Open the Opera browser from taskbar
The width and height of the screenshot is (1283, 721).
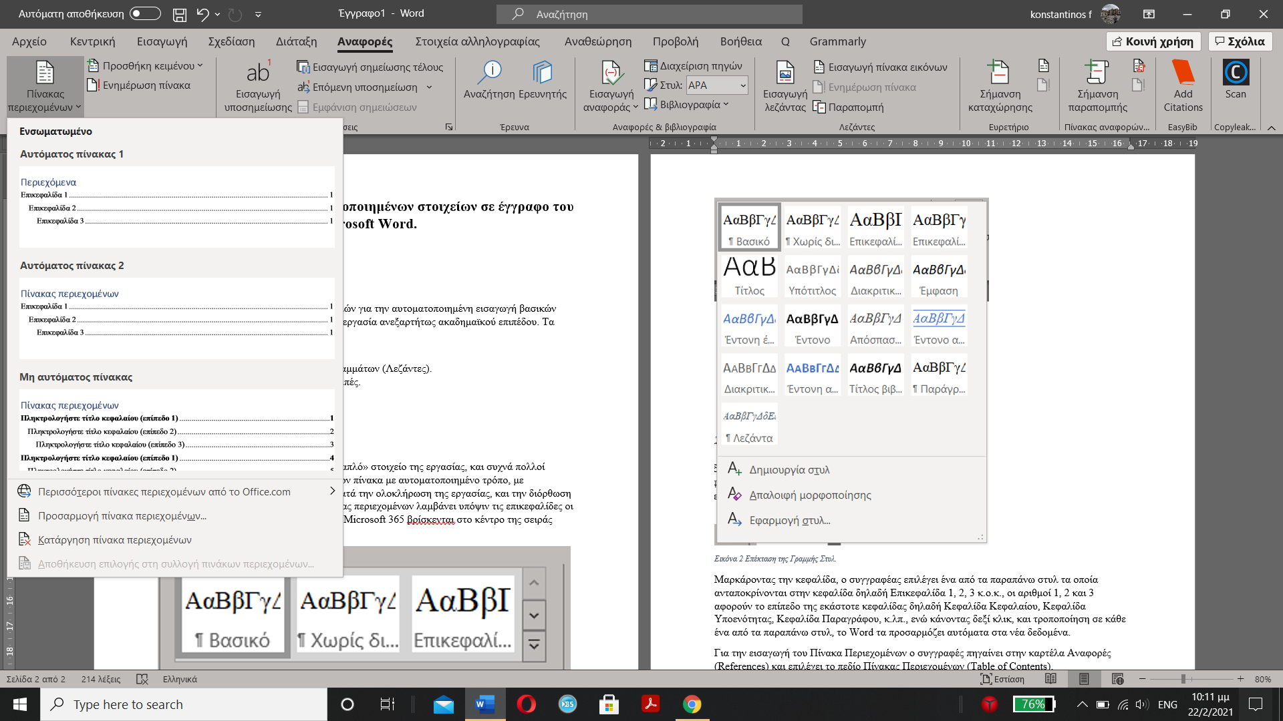[526, 704]
